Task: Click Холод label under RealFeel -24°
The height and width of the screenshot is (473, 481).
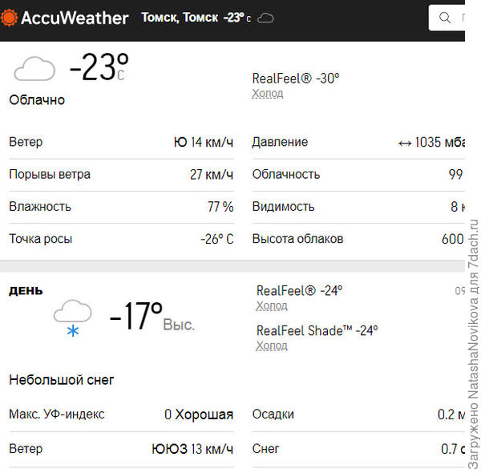Action: (272, 306)
